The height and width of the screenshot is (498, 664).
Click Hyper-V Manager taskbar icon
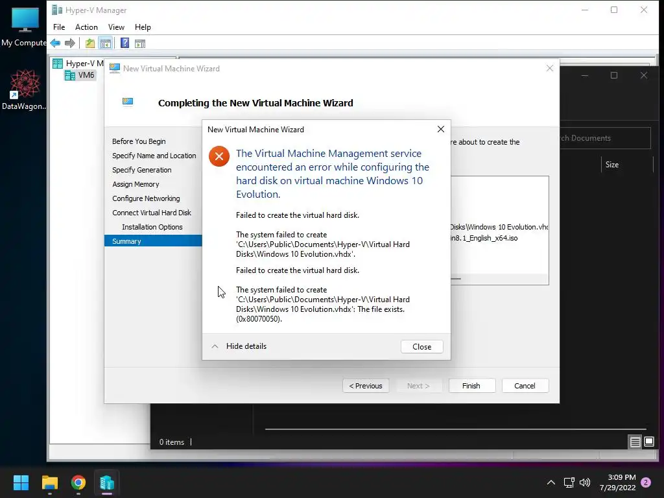[x=107, y=482]
